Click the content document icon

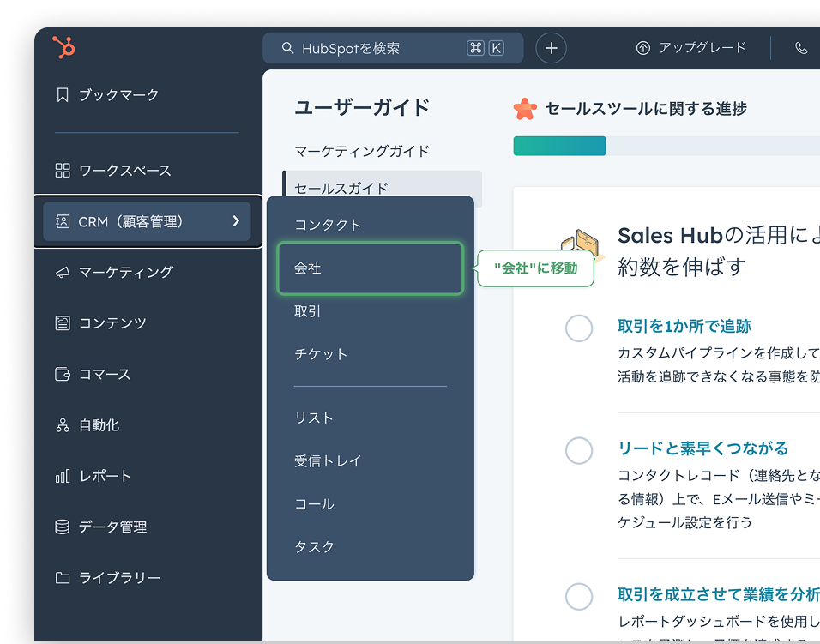pyautogui.click(x=63, y=323)
